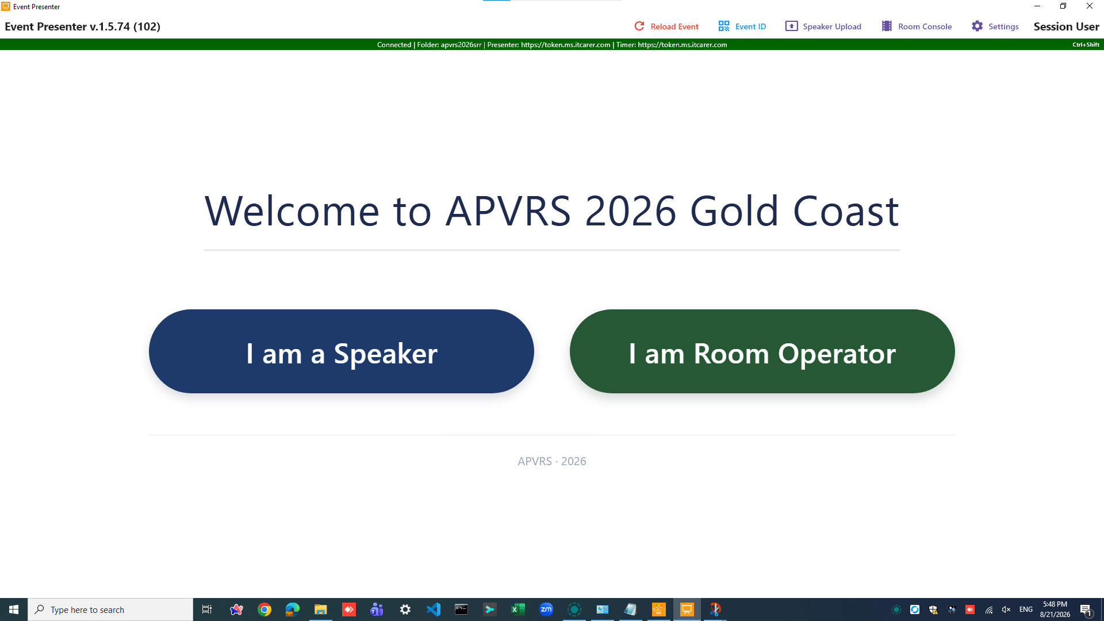Click the Windows Security shield tray icon

tap(933, 609)
